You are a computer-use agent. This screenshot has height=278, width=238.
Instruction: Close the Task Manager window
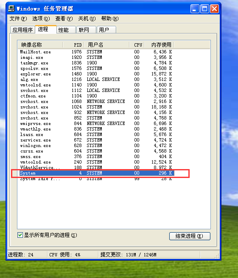click(214, 8)
